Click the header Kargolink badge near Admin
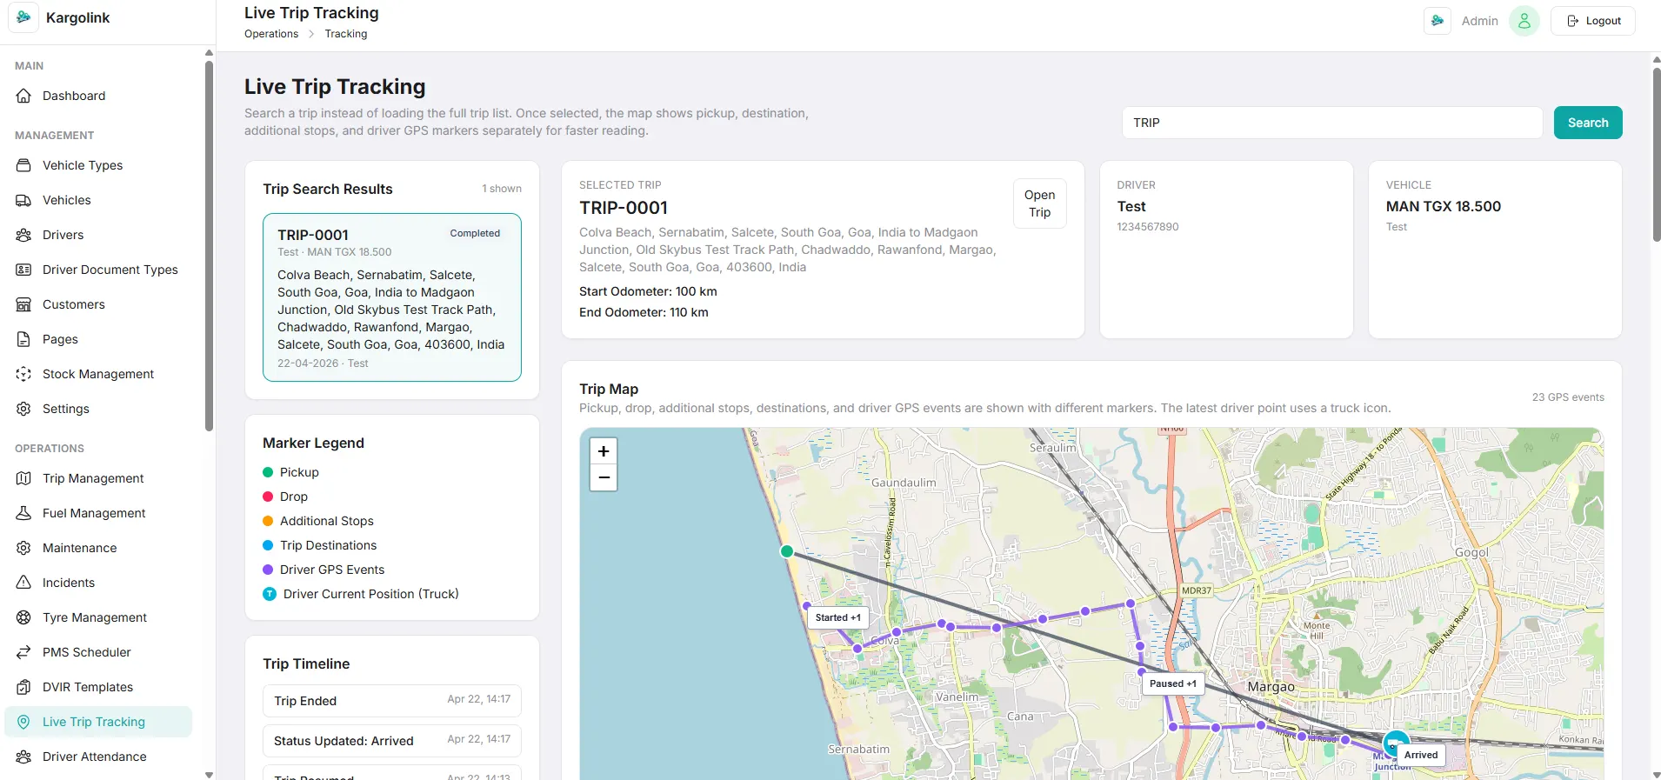 1438,21
